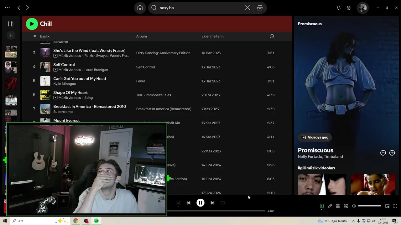The width and height of the screenshot is (401, 225).
Task: Open album Dirty Dancing: Anniversary Edition
Action: (x=163, y=53)
